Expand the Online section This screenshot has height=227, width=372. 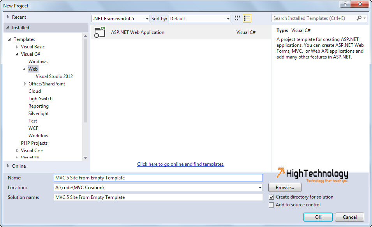tap(8, 166)
